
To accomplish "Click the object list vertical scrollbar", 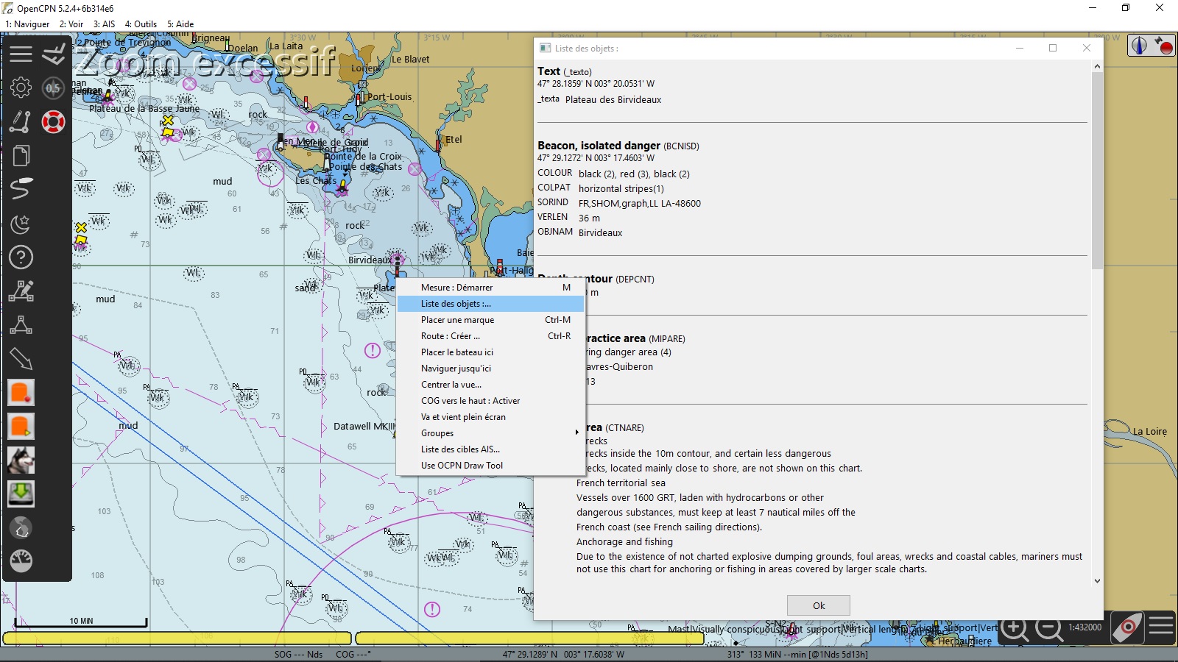I will [1097, 169].
